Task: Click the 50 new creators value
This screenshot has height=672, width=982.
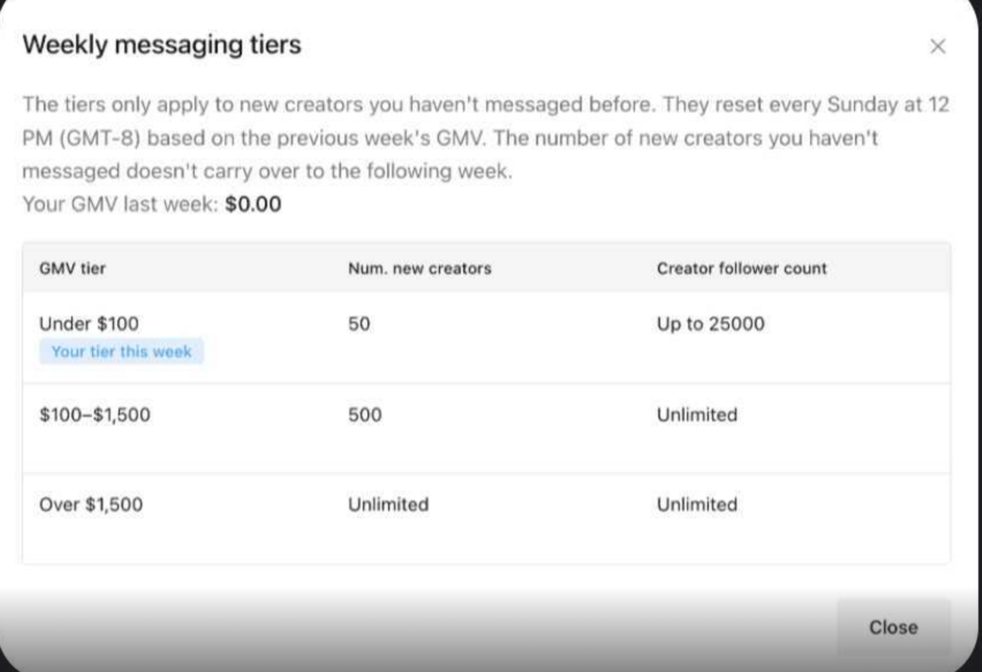Action: pos(359,324)
